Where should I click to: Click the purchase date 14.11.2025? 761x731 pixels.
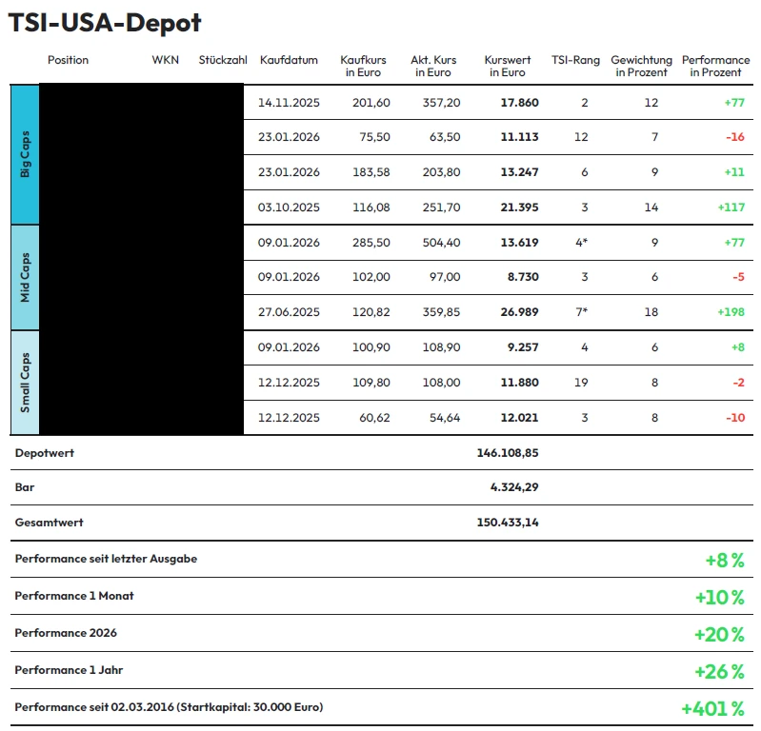[289, 103]
